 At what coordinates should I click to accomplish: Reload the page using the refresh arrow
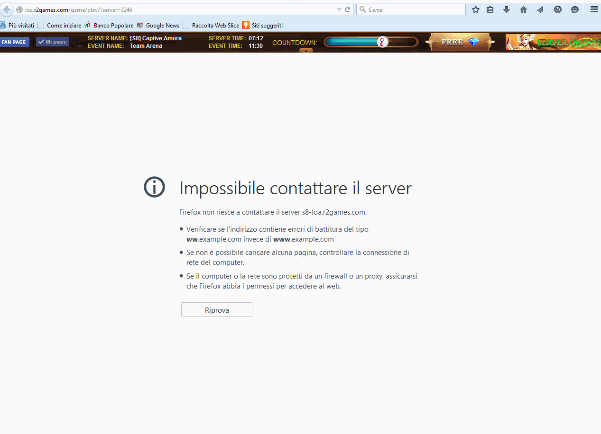[348, 9]
